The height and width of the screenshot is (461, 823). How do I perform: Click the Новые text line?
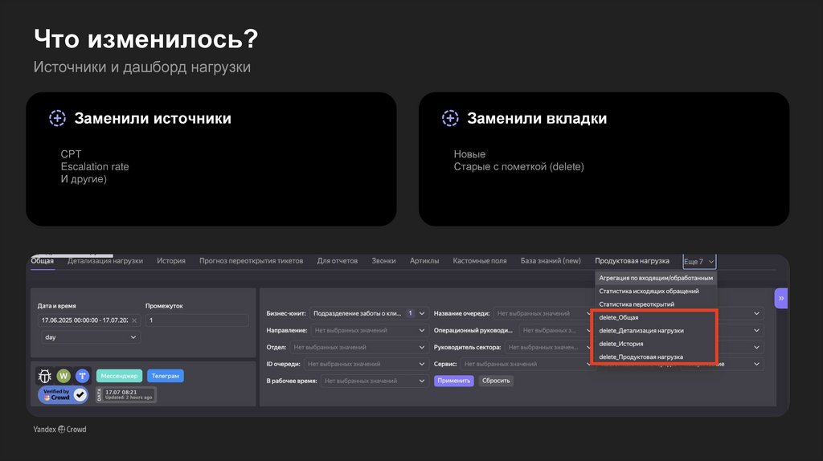[x=469, y=154]
